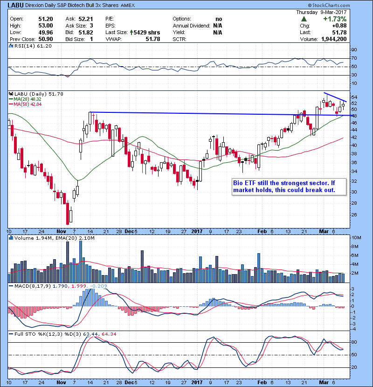This screenshot has width=373, height=387.
Task: Click the SCTR label
Action: [x=180, y=39]
